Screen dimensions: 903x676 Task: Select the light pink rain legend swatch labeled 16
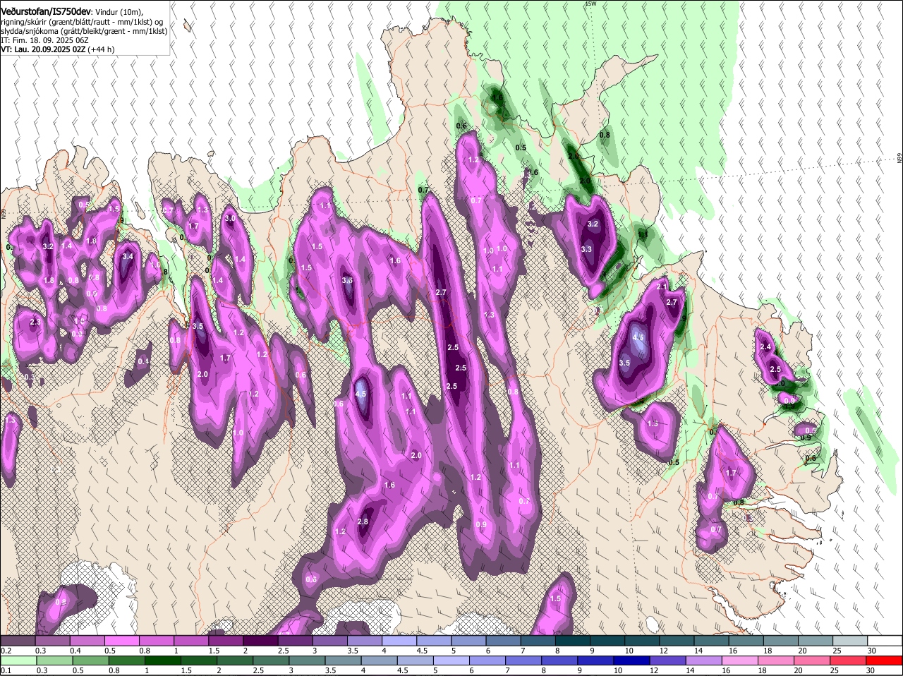click(x=739, y=660)
